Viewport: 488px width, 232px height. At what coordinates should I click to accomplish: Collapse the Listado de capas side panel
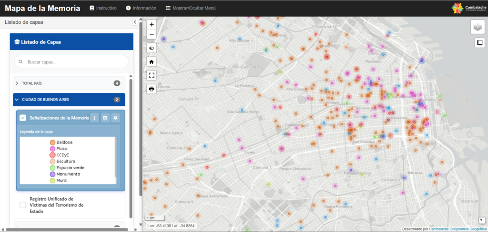pyautogui.click(x=135, y=22)
